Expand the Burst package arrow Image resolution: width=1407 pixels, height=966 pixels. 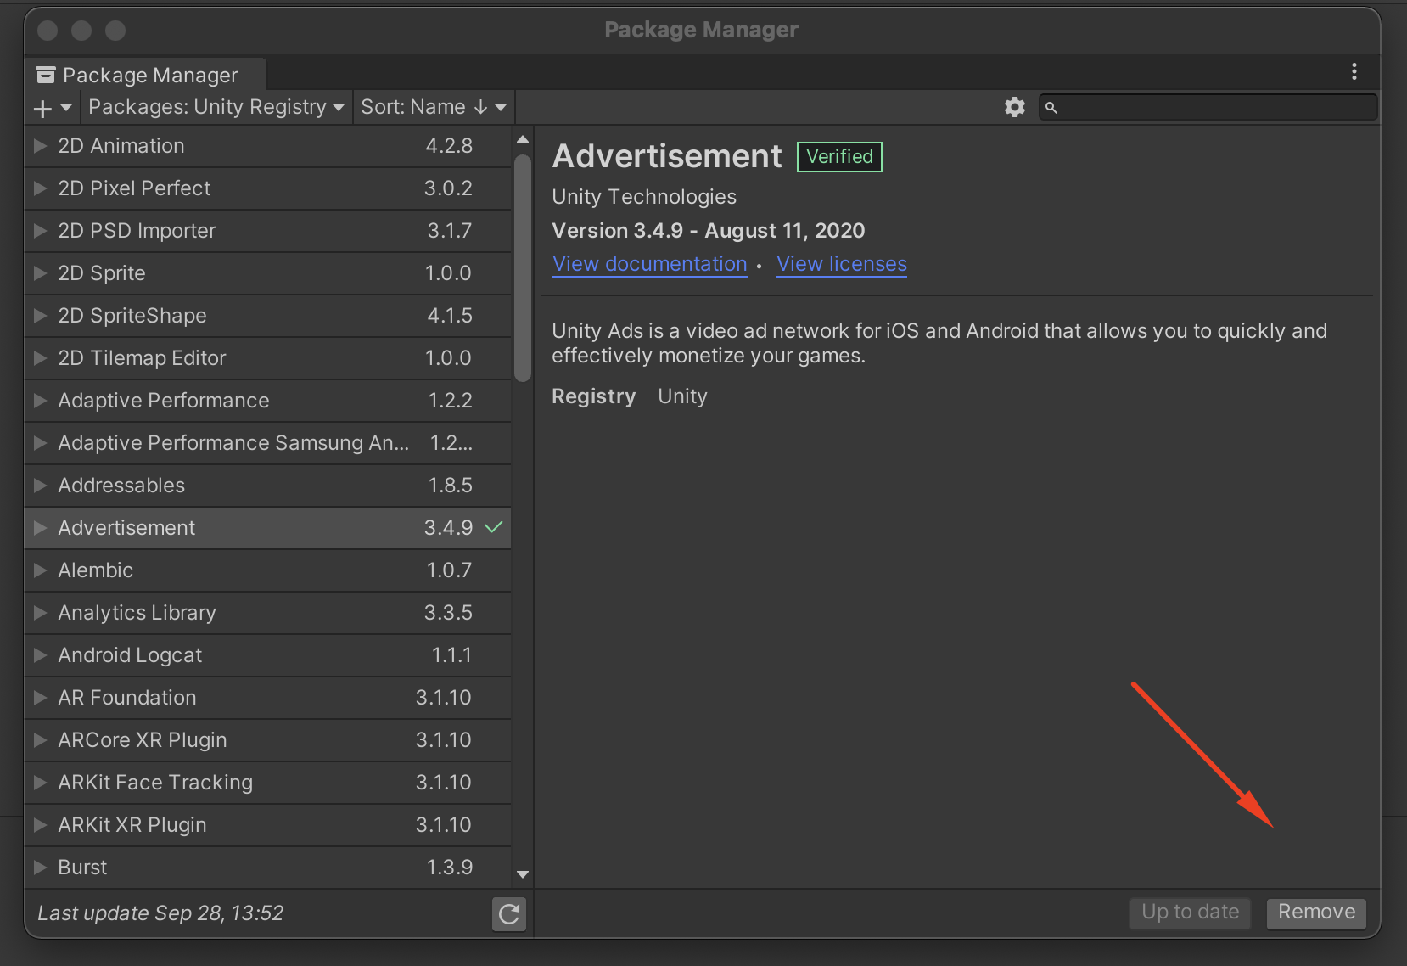40,868
